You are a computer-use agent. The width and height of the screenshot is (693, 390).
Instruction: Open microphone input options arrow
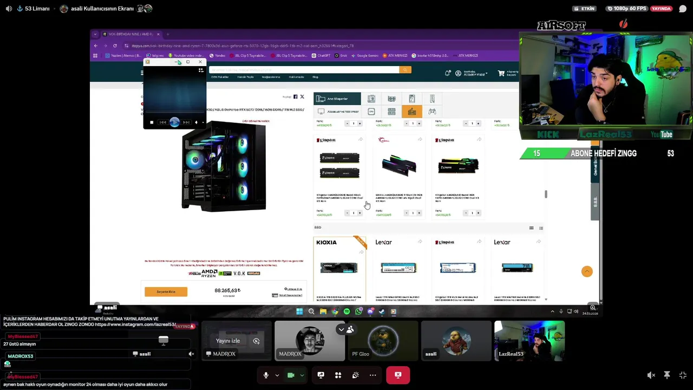(277, 375)
